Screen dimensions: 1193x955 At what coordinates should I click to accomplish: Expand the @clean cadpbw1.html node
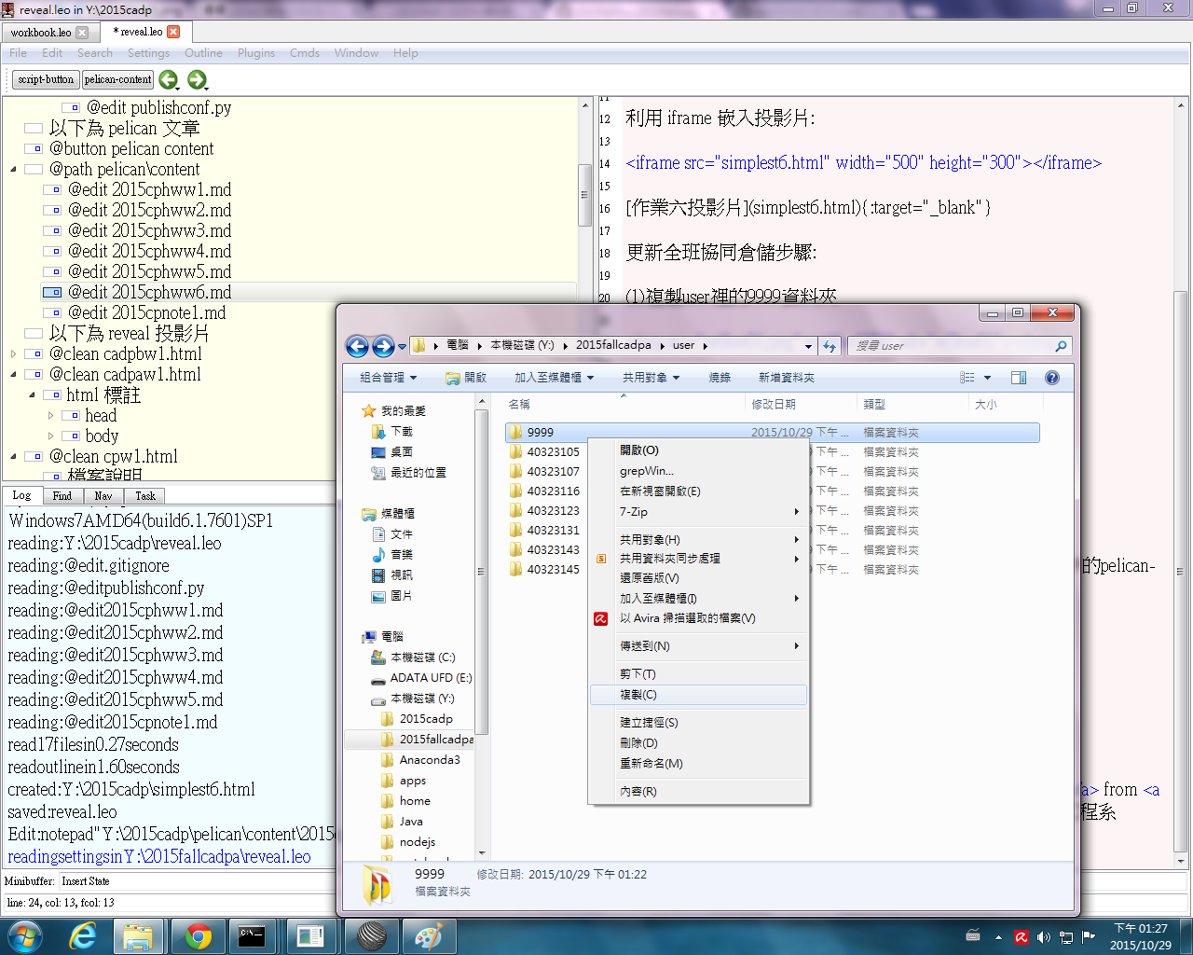(x=13, y=354)
